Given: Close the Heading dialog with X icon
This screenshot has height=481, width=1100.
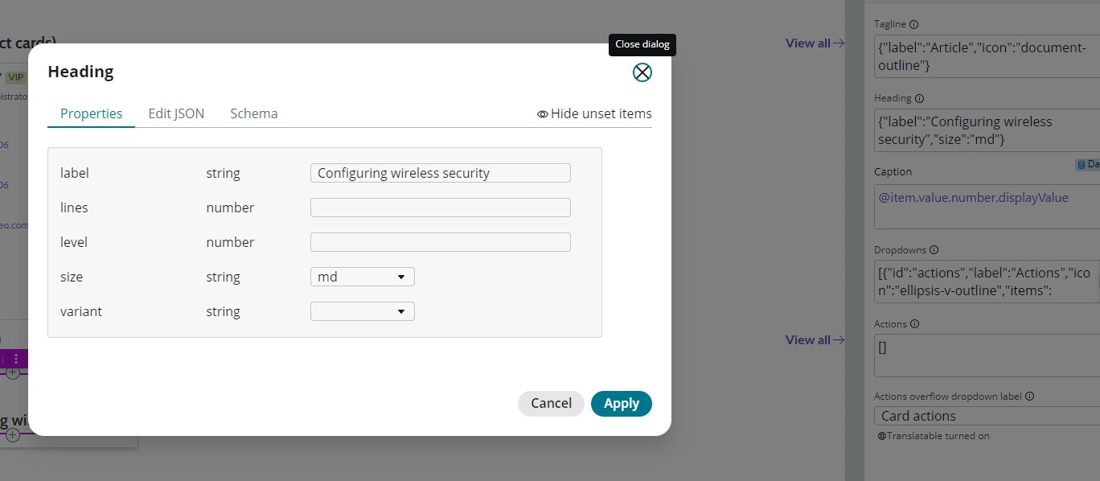Looking at the screenshot, I should [x=642, y=72].
